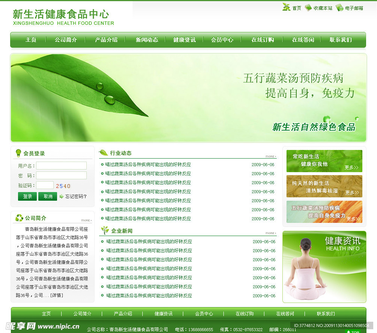
Task: Open the 会员中心 section
Action: [x=222, y=39]
